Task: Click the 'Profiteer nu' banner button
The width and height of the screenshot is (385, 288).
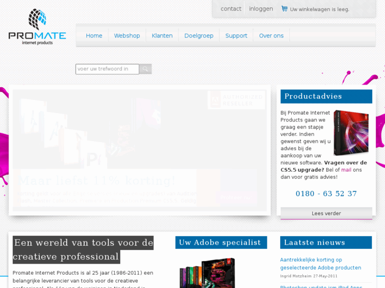Action: 236,198
